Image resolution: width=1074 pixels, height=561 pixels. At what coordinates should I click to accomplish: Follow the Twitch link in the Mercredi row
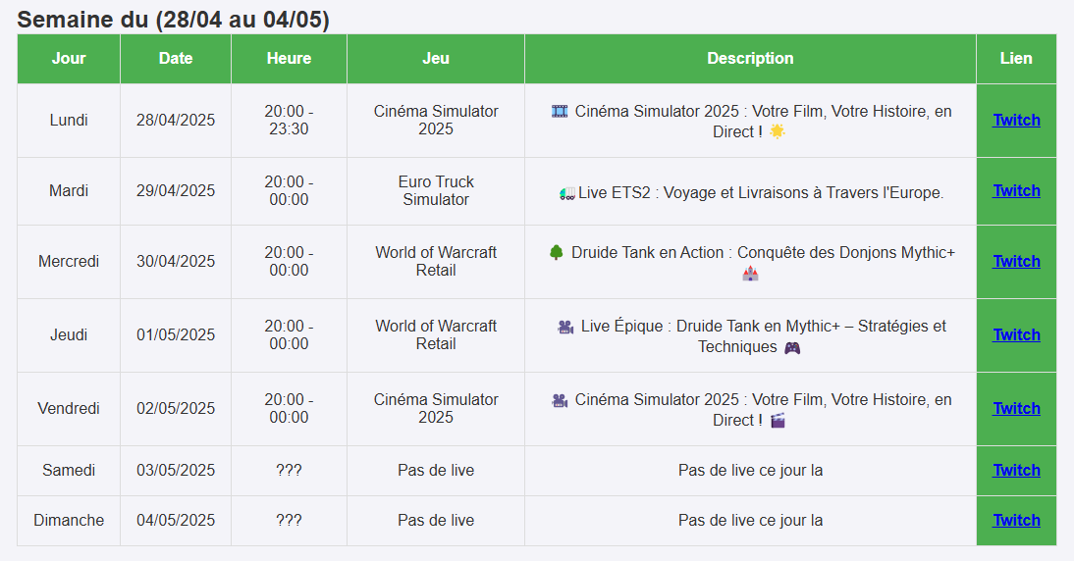click(x=1016, y=261)
